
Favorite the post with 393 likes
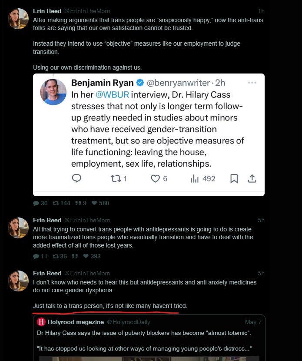tap(86, 256)
